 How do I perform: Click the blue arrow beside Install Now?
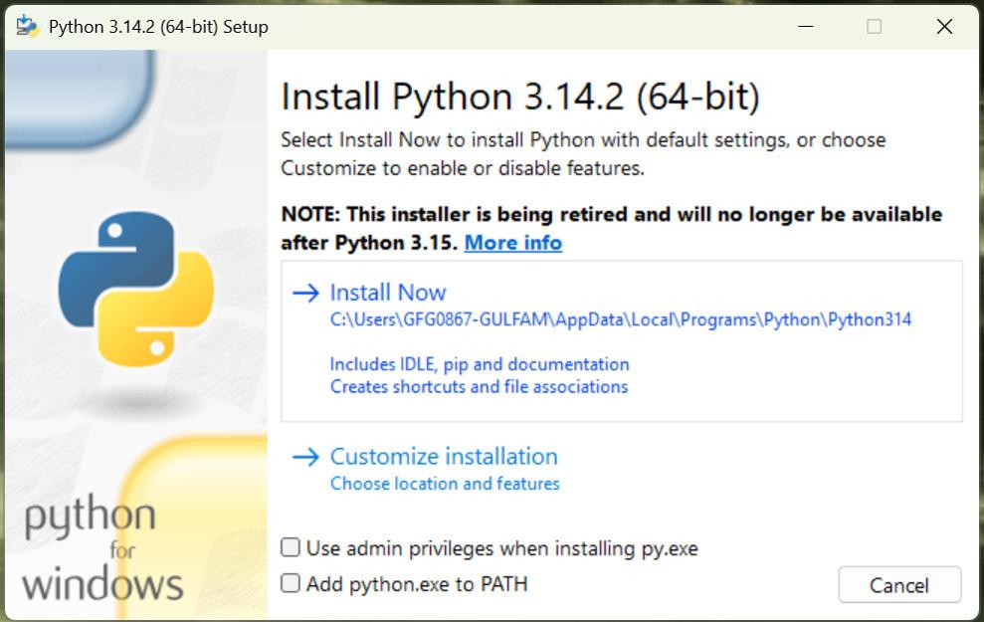(305, 293)
